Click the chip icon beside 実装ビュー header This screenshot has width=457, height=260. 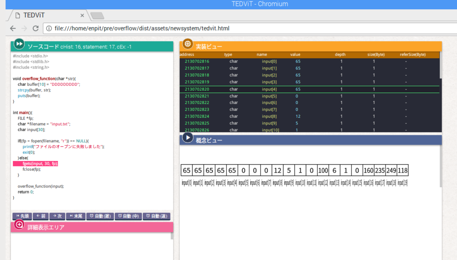[x=188, y=44]
